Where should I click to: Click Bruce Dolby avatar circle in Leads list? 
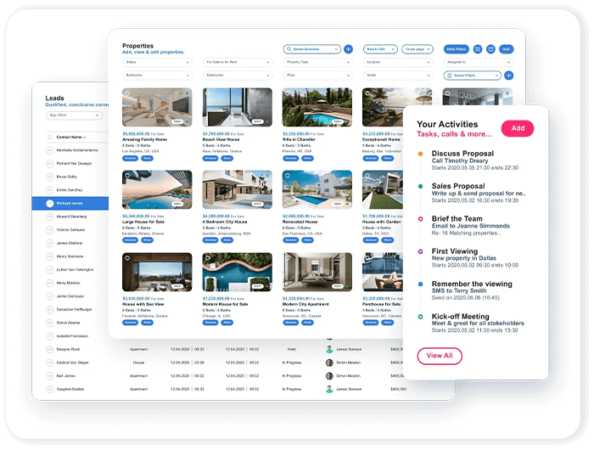tap(49, 177)
